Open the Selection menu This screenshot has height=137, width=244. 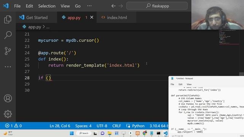click(47, 6)
